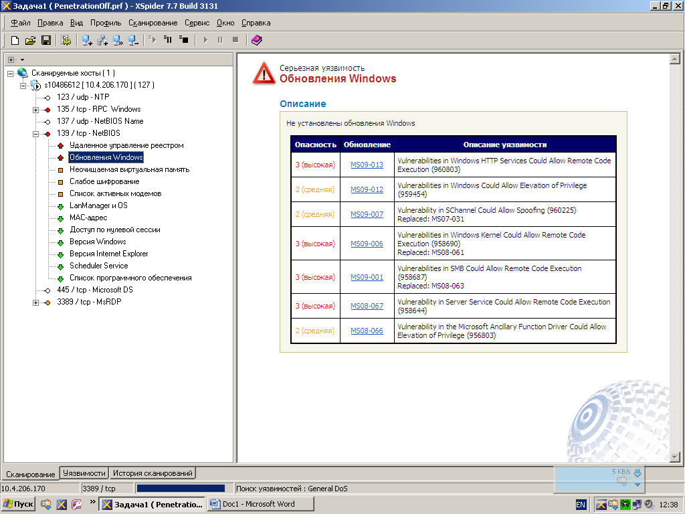Open the help book icon in toolbar
Image resolution: width=685 pixels, height=514 pixels.
point(257,40)
